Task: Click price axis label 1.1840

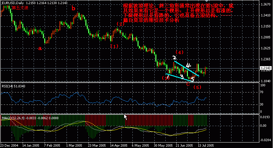Action: [266, 81]
